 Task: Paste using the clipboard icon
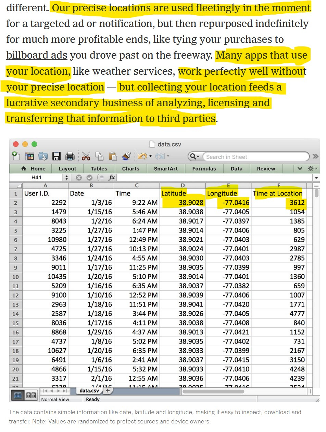pos(112,156)
